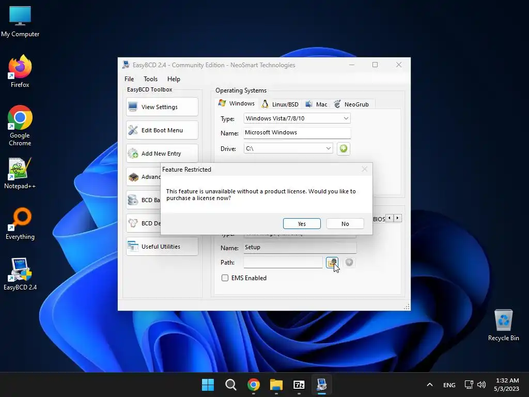Viewport: 529px width, 397px height.
Task: Click No in Feature Restricted dialog
Action: click(x=345, y=223)
